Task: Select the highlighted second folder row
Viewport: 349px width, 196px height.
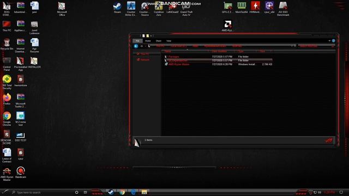Action: [x=218, y=60]
